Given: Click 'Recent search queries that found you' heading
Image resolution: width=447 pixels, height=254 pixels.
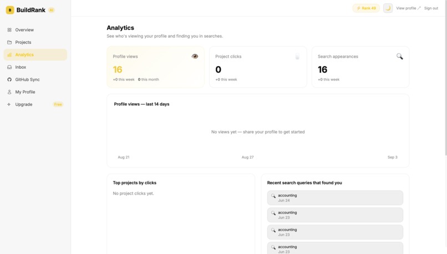Looking at the screenshot, I should (x=304, y=182).
